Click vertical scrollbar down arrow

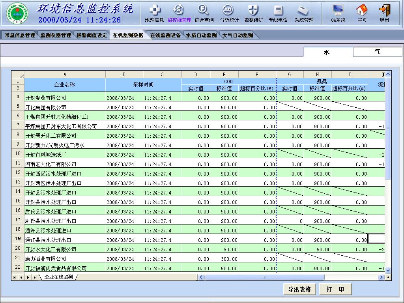point(388,270)
